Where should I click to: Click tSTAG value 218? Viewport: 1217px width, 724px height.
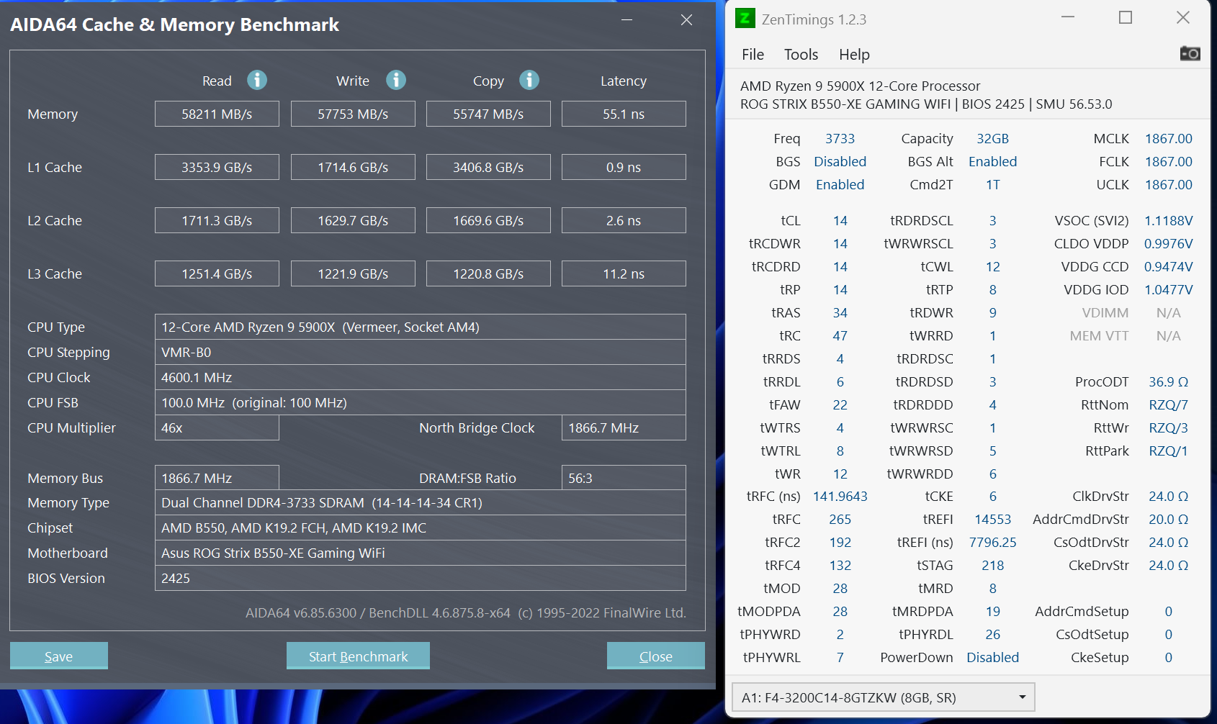tap(992, 565)
